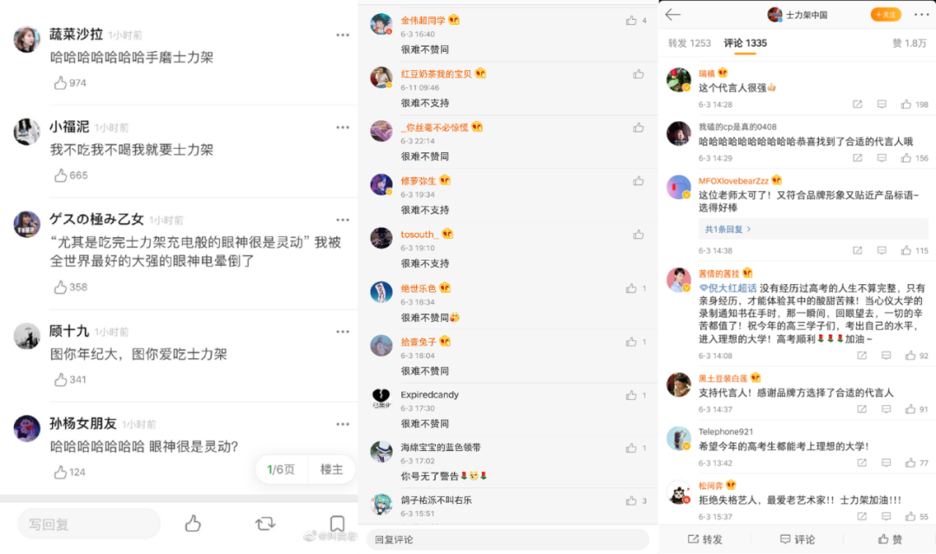936x554 pixels.
Task: Open more options for 小福泥's comment
Action: click(342, 127)
